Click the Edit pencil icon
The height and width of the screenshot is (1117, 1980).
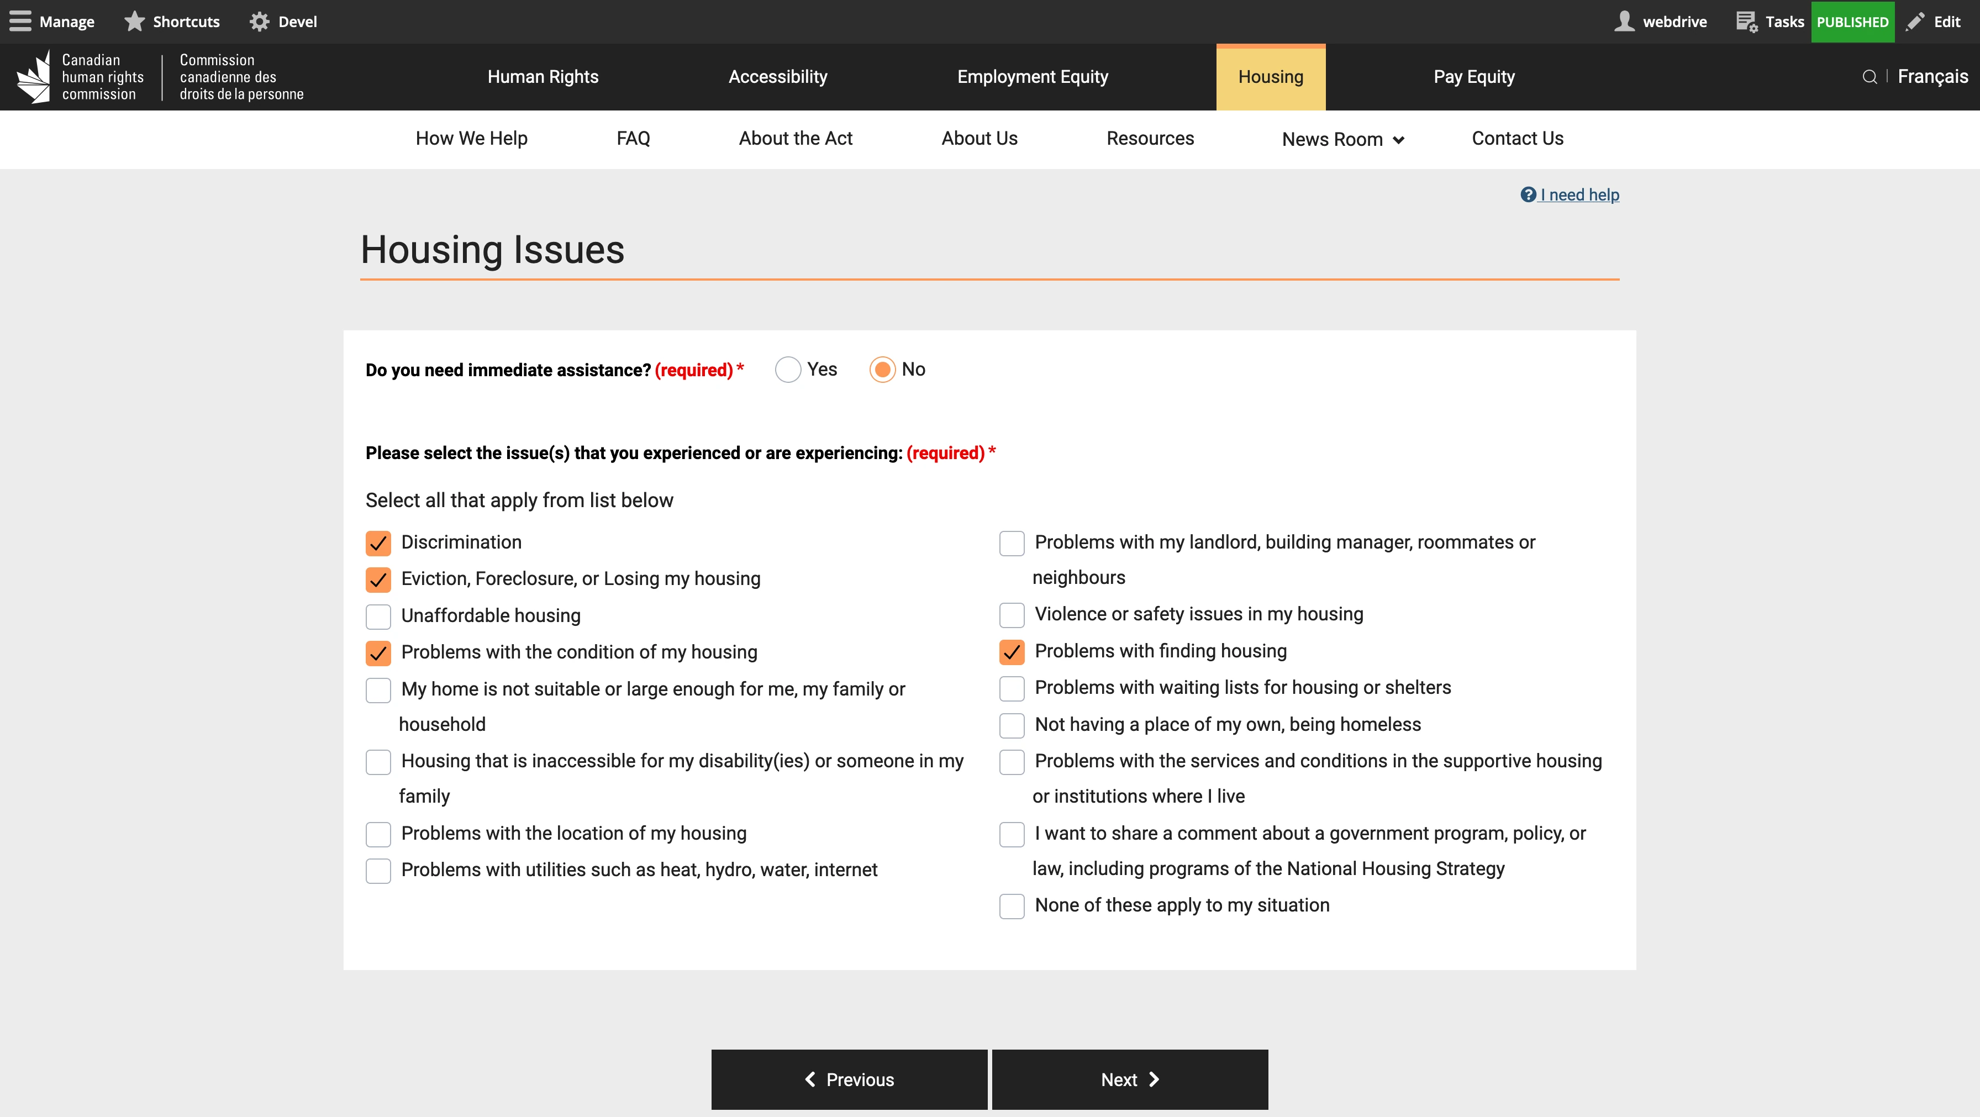[1916, 21]
